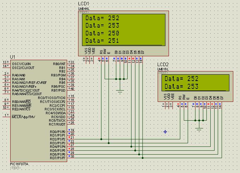The image size is (240, 173).
Task: Select the RC2/CCP1 pin label
Action: click(x=57, y=105)
